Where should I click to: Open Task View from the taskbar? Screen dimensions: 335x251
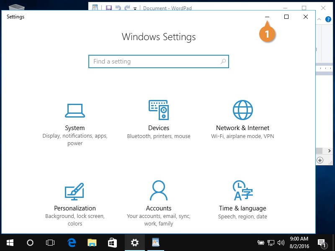point(50,242)
